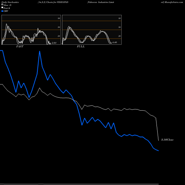The height and width of the screenshot is (185, 185).
Task: Click the 4.46 value in FULL chart
Action: [115, 43]
